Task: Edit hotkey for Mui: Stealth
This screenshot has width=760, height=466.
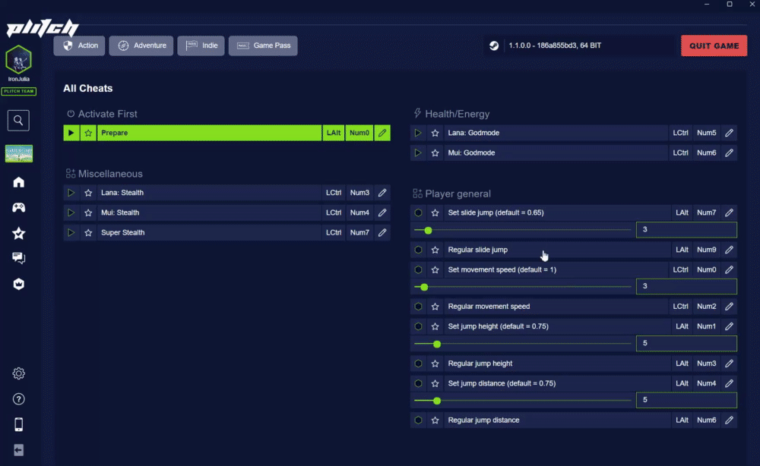Action: 382,213
